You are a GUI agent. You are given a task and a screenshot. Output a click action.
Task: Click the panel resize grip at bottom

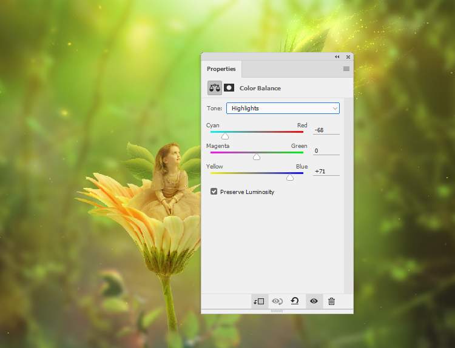point(277,311)
